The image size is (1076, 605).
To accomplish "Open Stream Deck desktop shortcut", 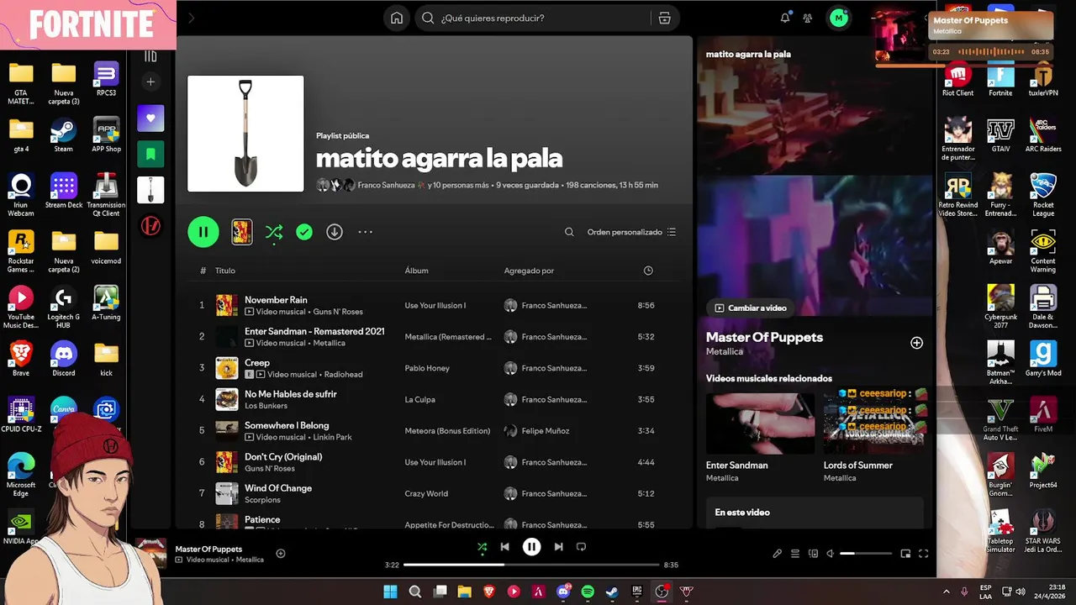I will point(63,191).
